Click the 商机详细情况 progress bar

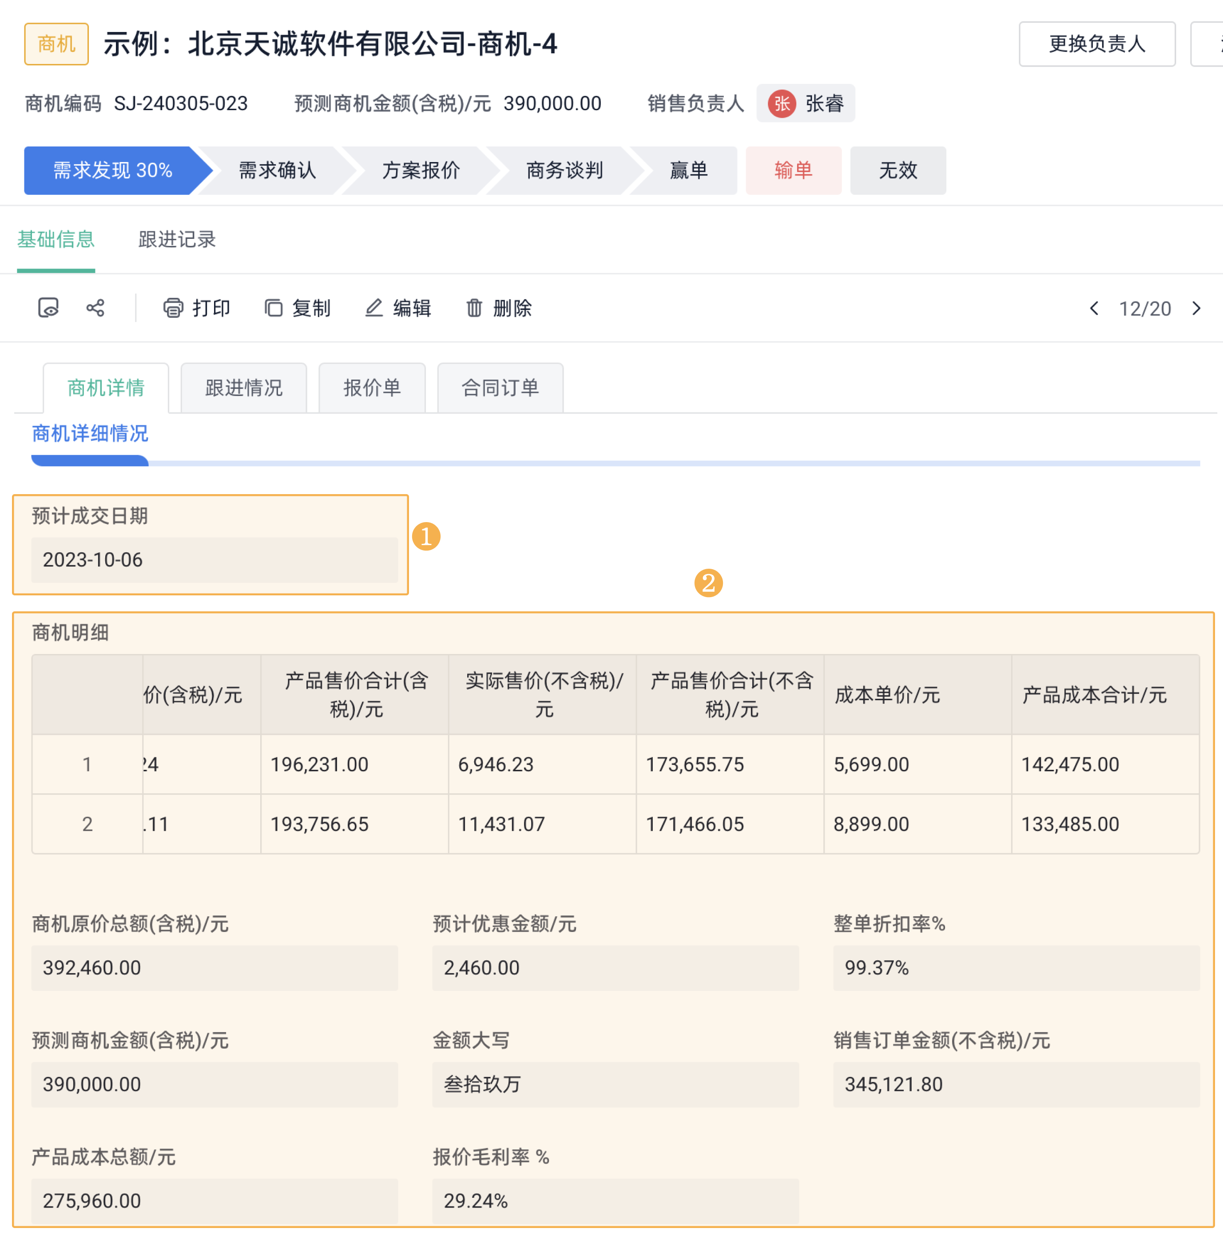pyautogui.click(x=615, y=462)
